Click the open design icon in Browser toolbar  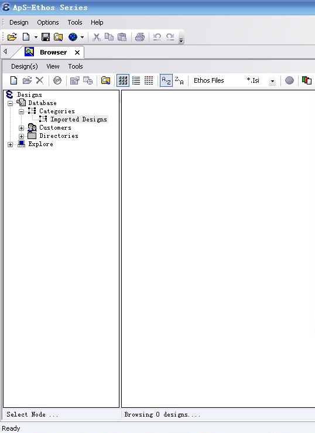point(27,80)
